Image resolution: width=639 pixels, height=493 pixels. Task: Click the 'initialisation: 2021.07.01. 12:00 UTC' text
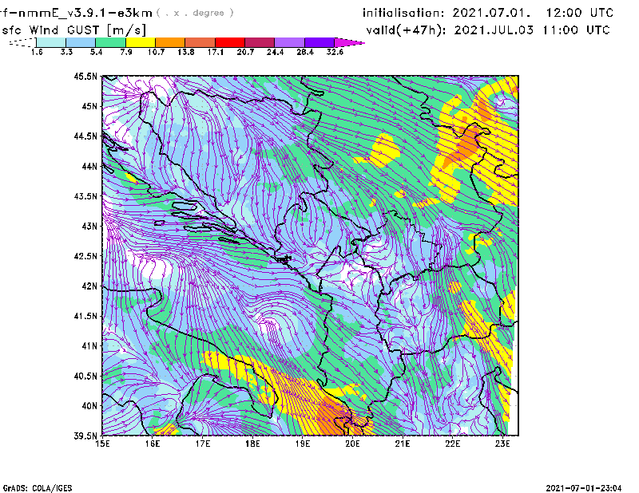(488, 13)
